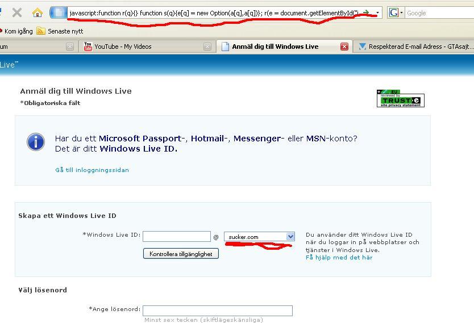474x323 pixels.
Task: Open the address bar history dropdown arrow
Action: pos(377,13)
